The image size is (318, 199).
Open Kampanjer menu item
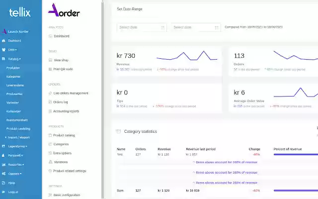[13, 111]
